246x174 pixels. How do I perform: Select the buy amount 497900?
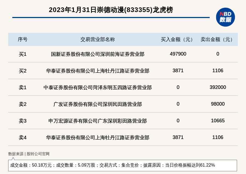tap(178, 54)
